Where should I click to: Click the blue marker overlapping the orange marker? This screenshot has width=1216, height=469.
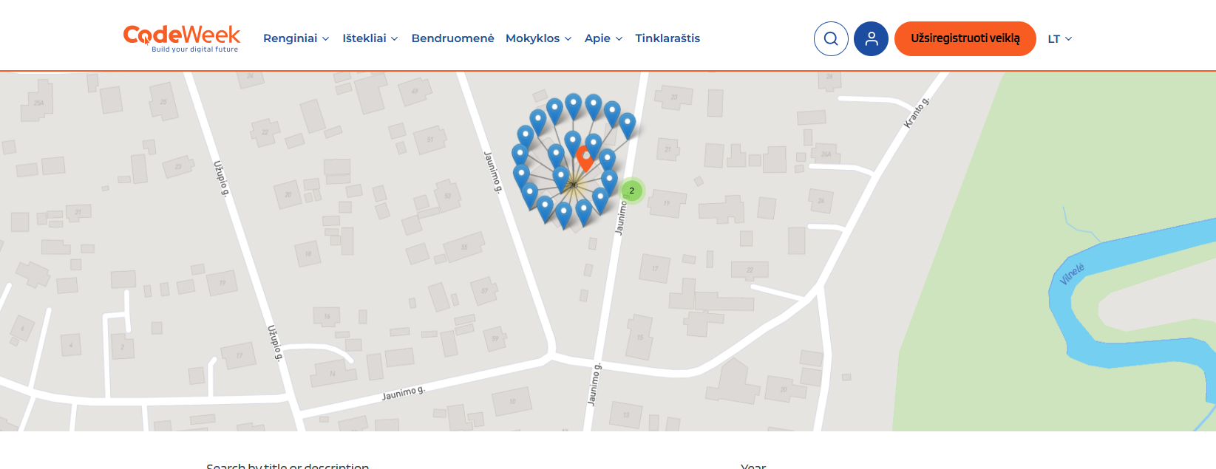point(593,144)
